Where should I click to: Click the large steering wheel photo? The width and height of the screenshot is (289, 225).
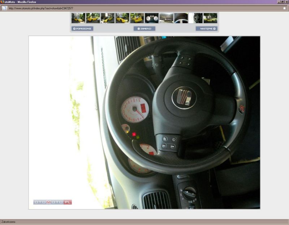[x=144, y=122]
